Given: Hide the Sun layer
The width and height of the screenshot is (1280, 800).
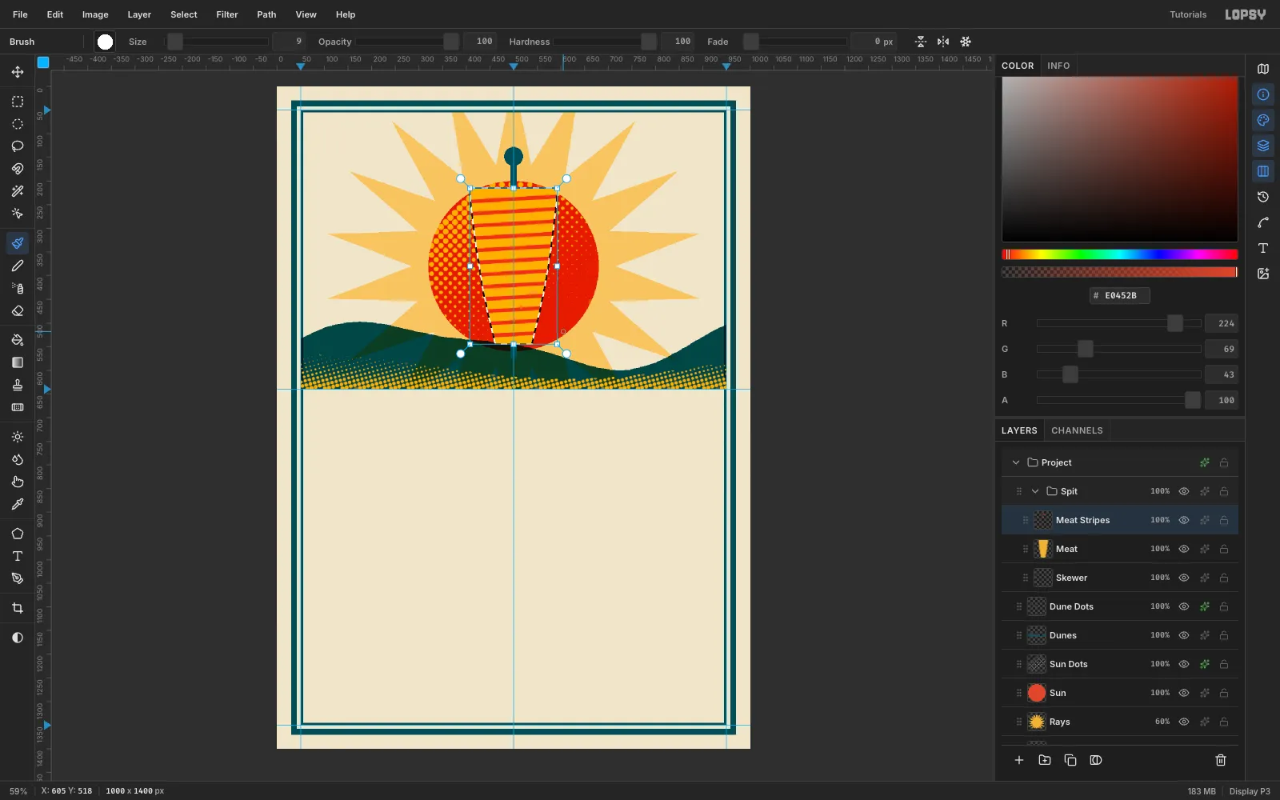Looking at the screenshot, I should (1184, 693).
